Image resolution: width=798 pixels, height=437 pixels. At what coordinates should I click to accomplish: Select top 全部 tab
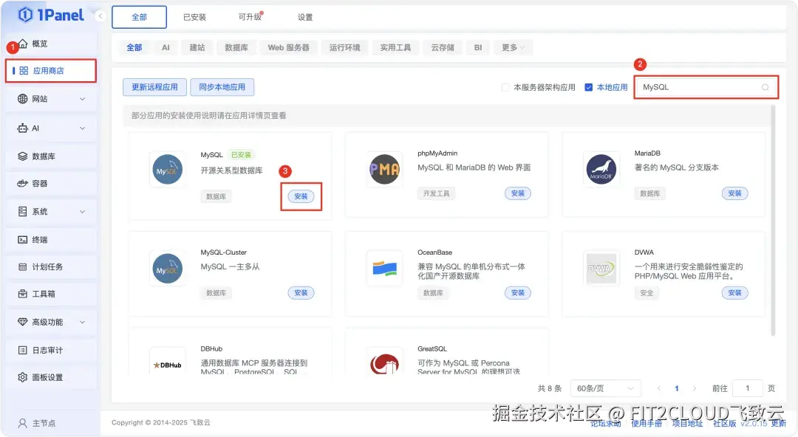tap(139, 17)
